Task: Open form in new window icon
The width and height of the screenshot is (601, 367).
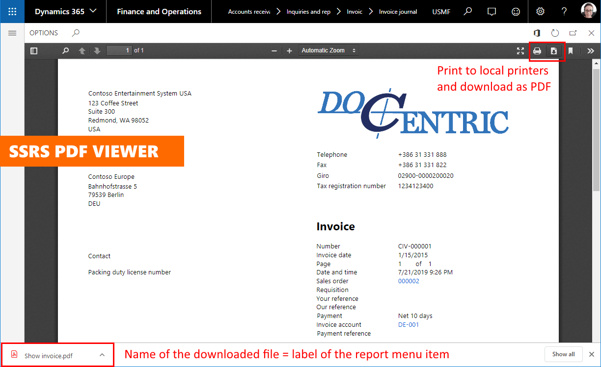Action: click(573, 33)
